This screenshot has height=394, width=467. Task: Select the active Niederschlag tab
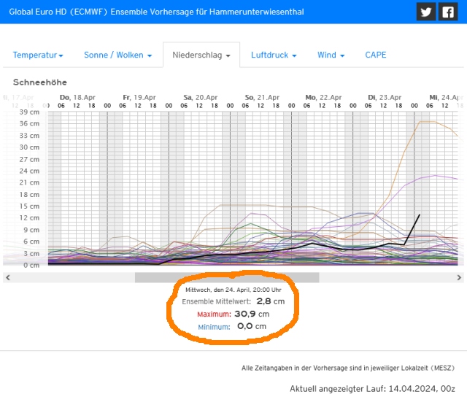coord(201,55)
